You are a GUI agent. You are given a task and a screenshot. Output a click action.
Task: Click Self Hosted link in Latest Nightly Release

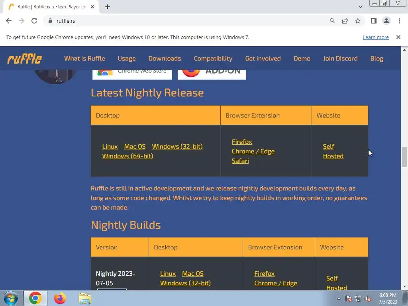click(333, 151)
